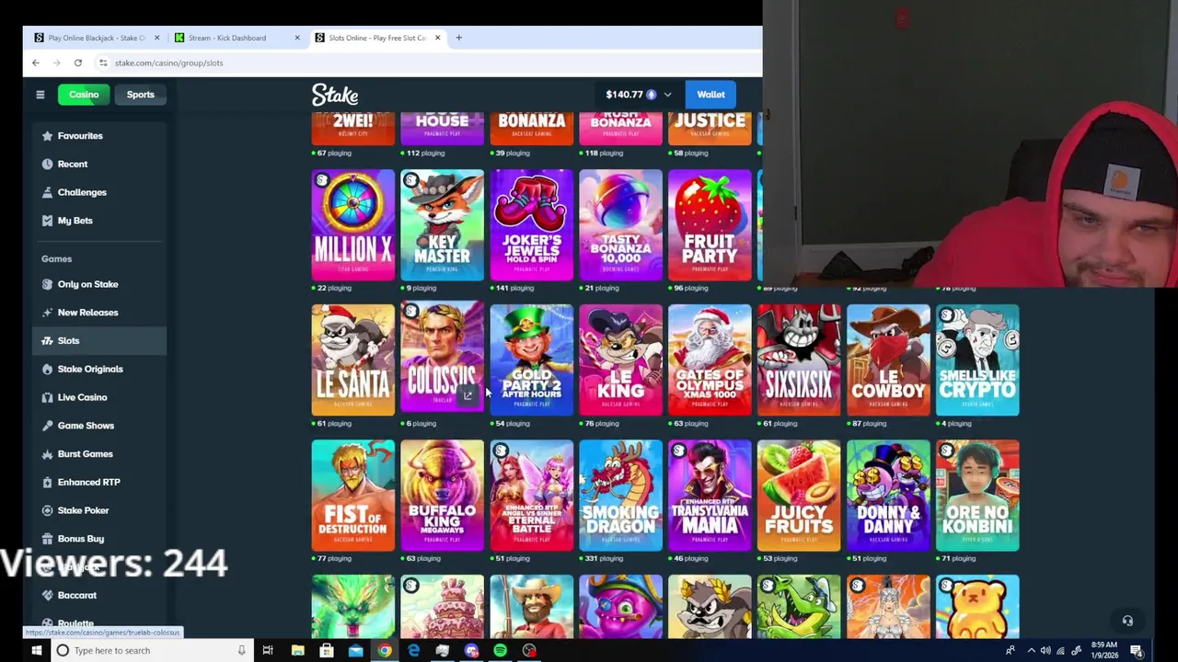Open Microsoft Store from the taskbar
This screenshot has width=1178, height=662.
327,650
